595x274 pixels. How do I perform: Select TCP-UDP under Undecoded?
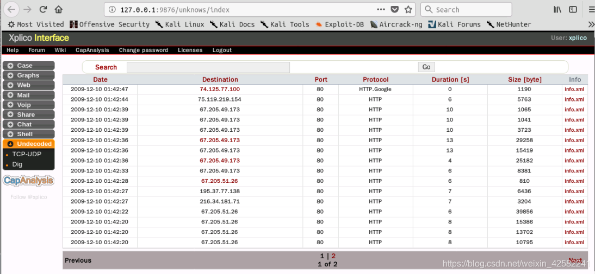coord(27,155)
